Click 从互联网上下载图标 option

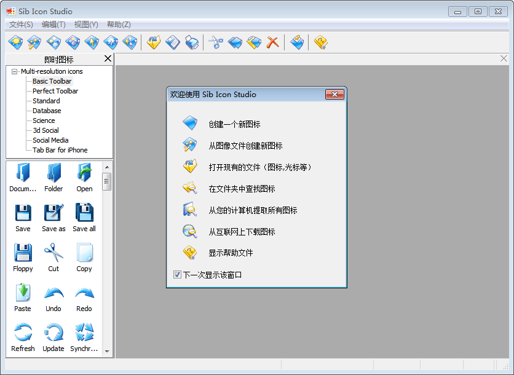point(242,232)
